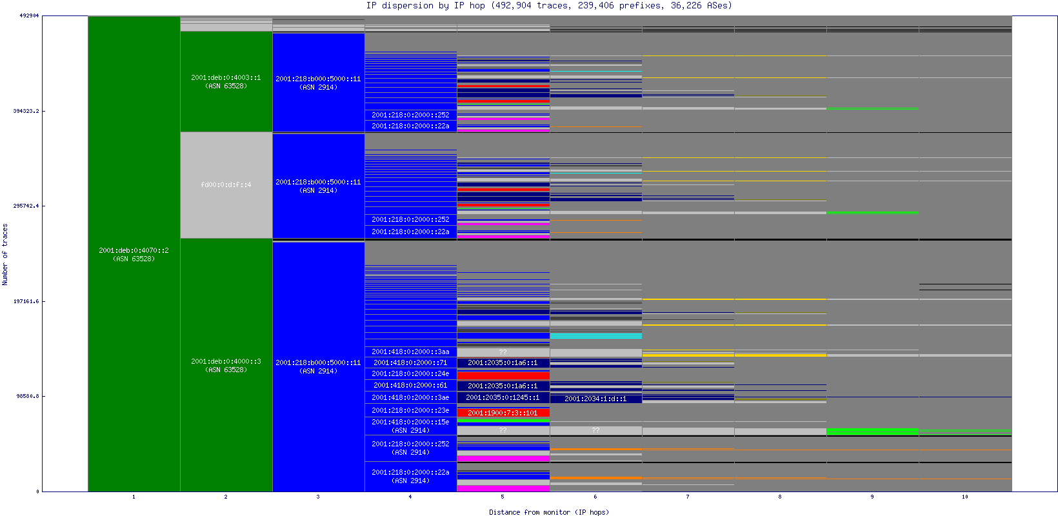Select the 2001:2034:1:d::1 segment
Viewport: 1058px width, 516px height.
pos(595,399)
